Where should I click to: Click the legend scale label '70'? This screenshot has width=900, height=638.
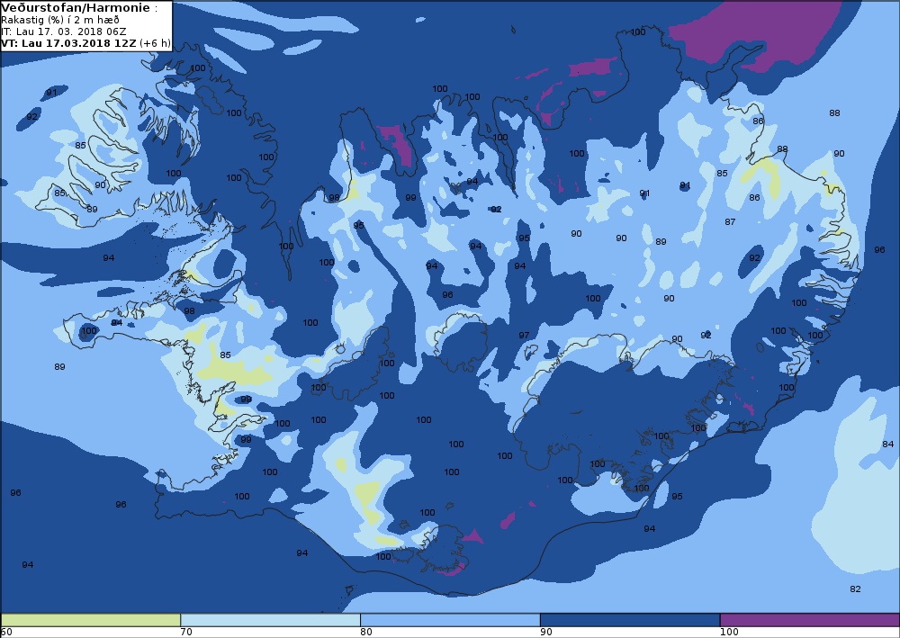pyautogui.click(x=186, y=633)
